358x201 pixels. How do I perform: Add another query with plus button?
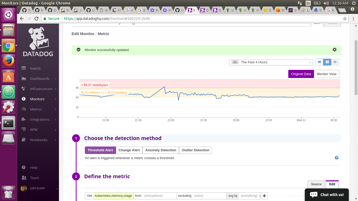click(264, 196)
